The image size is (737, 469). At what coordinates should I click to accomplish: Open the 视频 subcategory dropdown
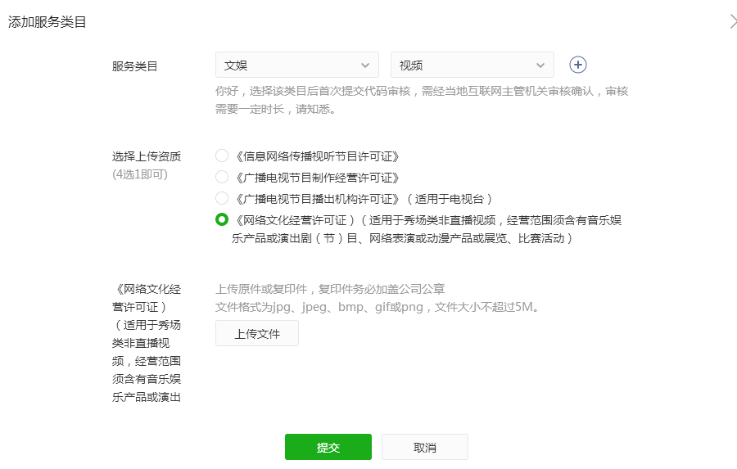(472, 65)
